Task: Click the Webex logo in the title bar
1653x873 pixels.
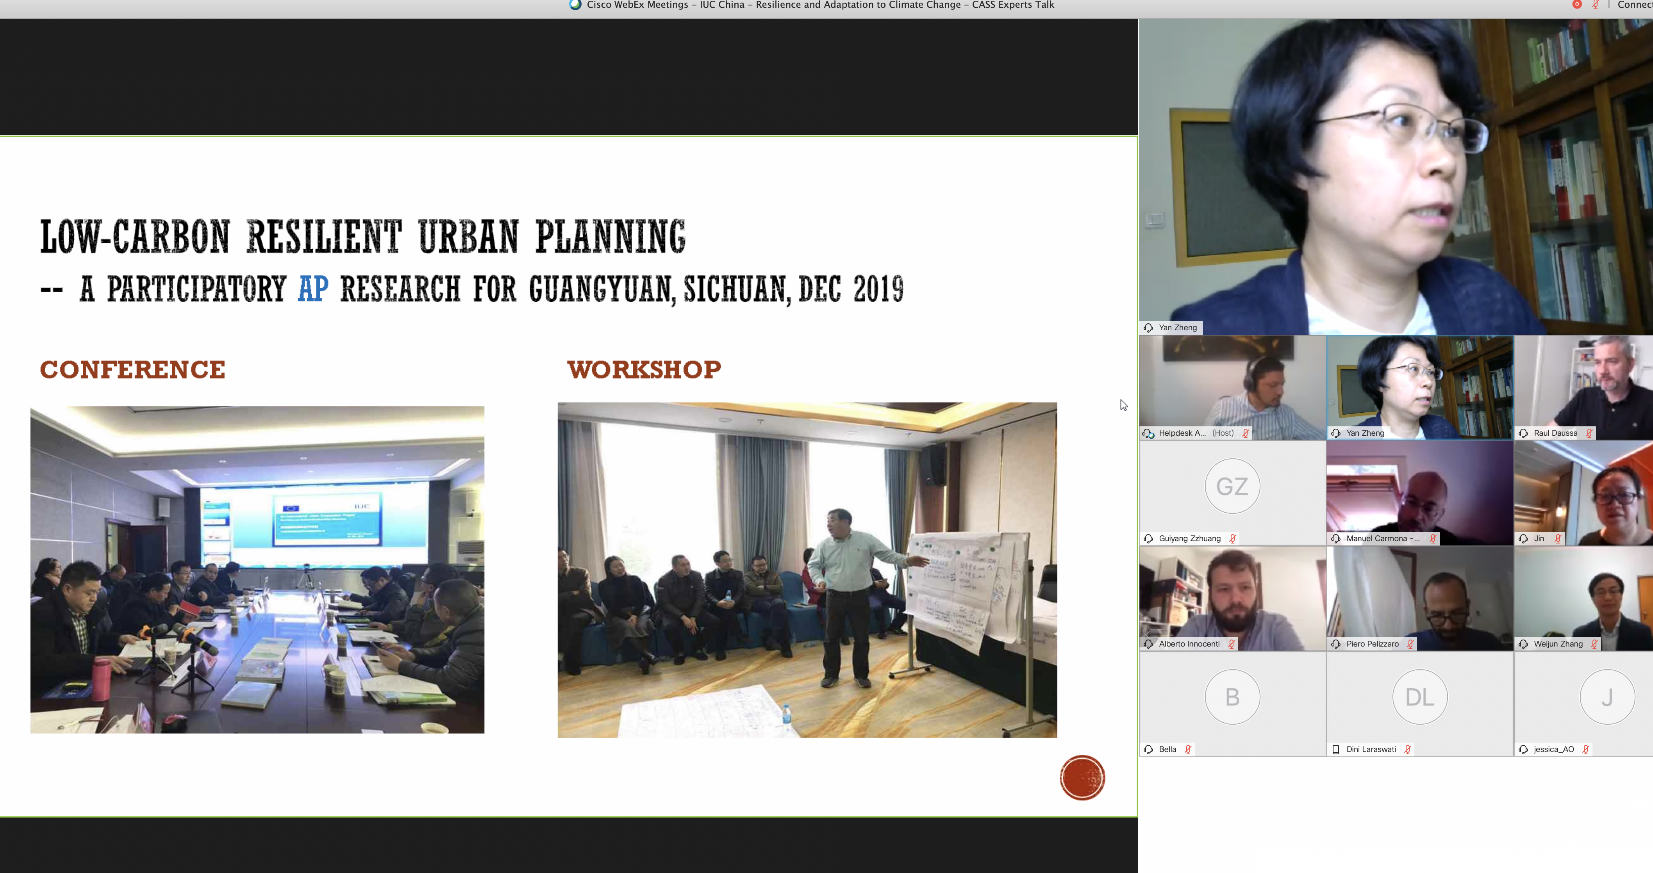Action: (575, 5)
